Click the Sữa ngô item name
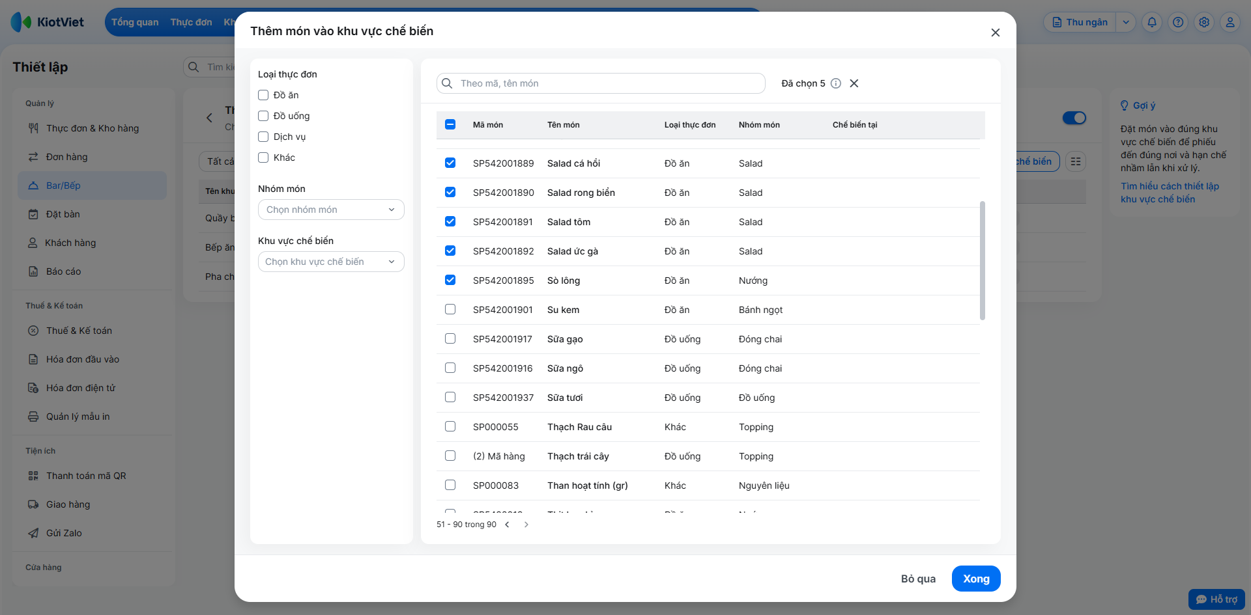Image resolution: width=1251 pixels, height=615 pixels. [565, 368]
